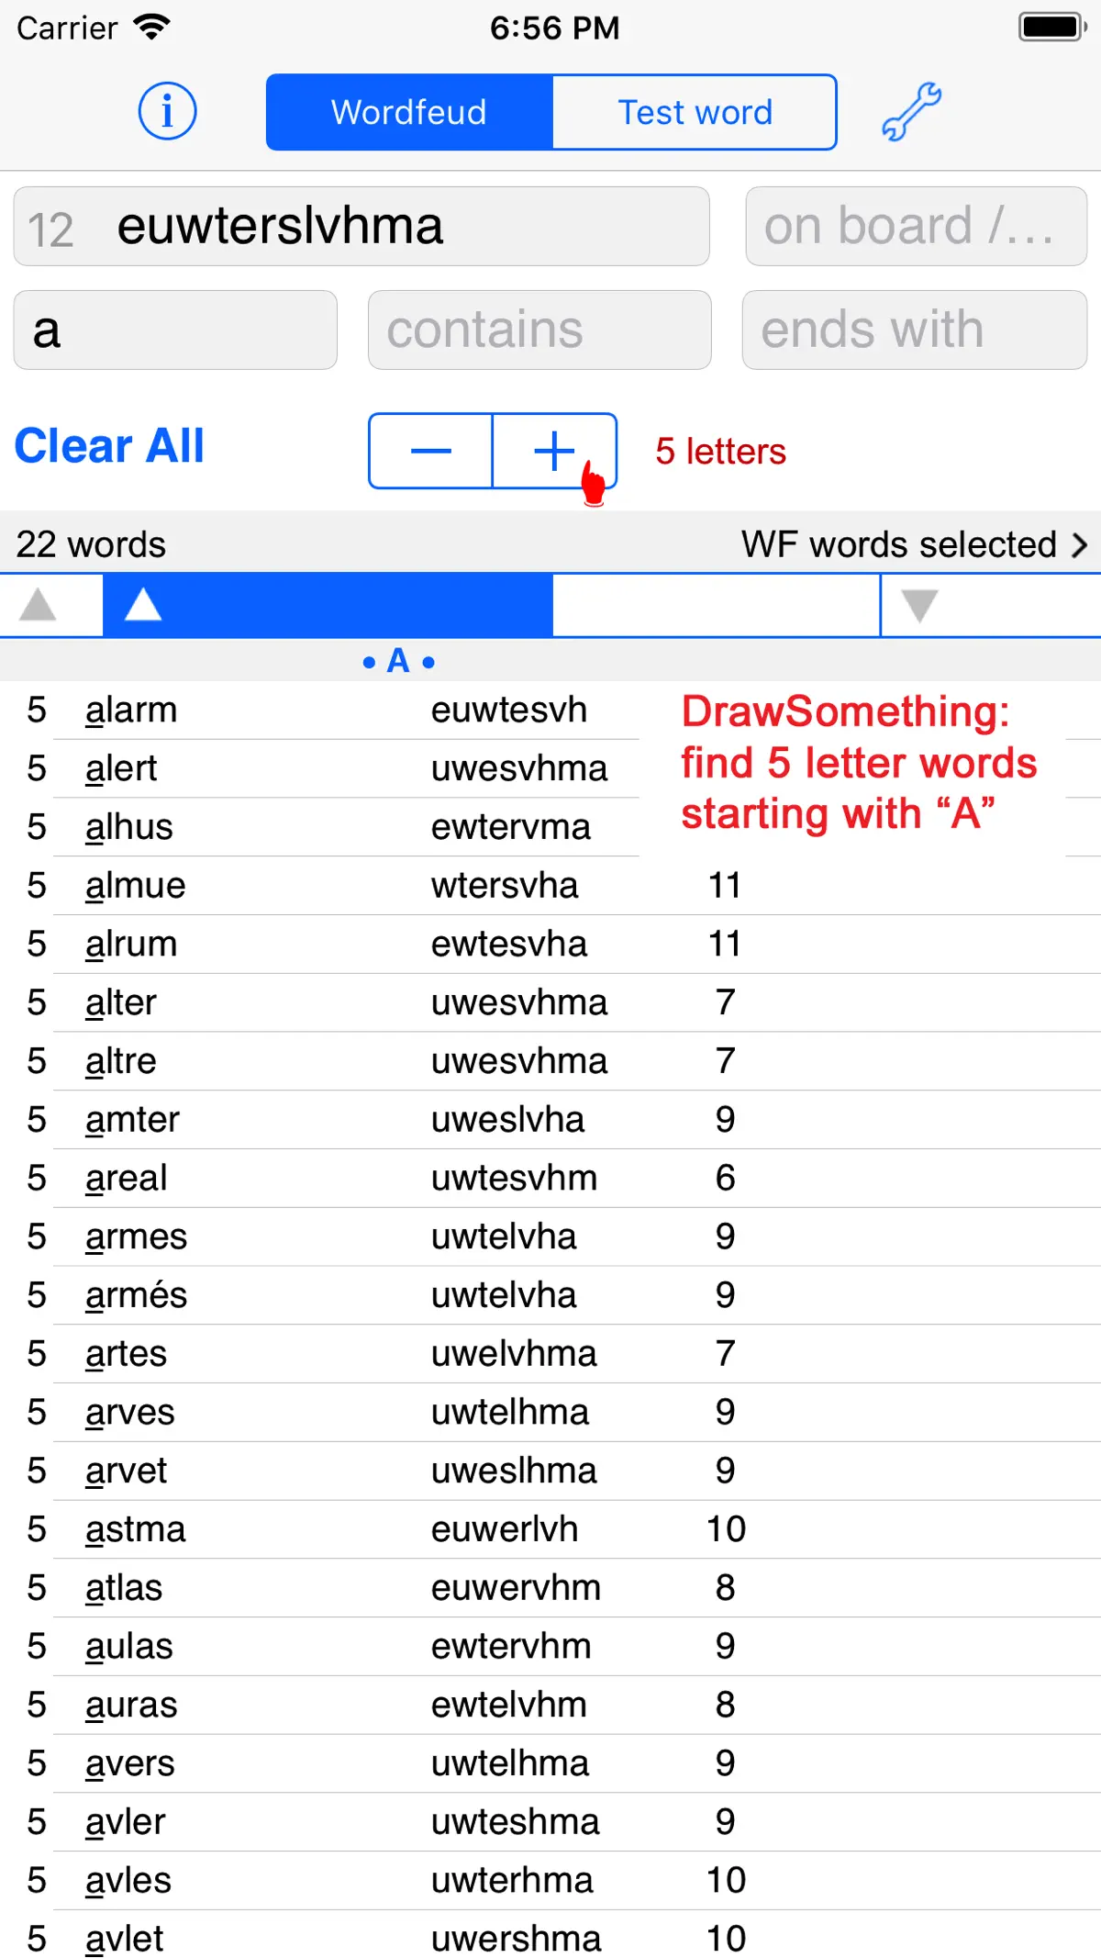Screen dimensions: 1101x1958
Task: Select the word 'astma' row
Action: coord(550,1529)
